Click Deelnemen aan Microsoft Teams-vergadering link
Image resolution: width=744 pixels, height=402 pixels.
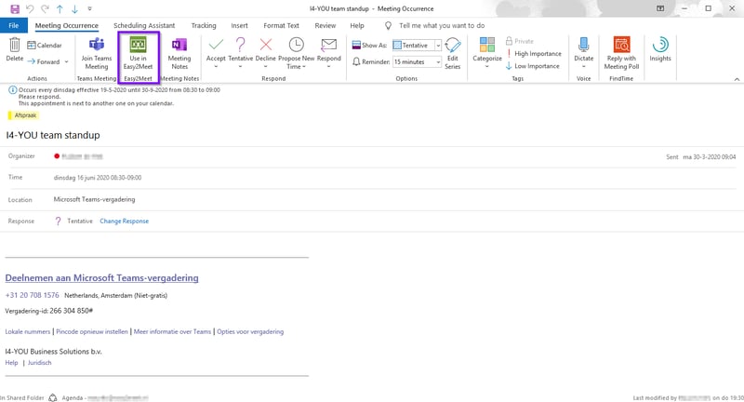point(101,278)
